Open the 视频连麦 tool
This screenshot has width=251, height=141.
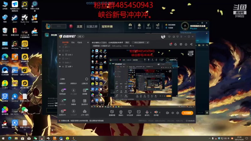pos(62,91)
